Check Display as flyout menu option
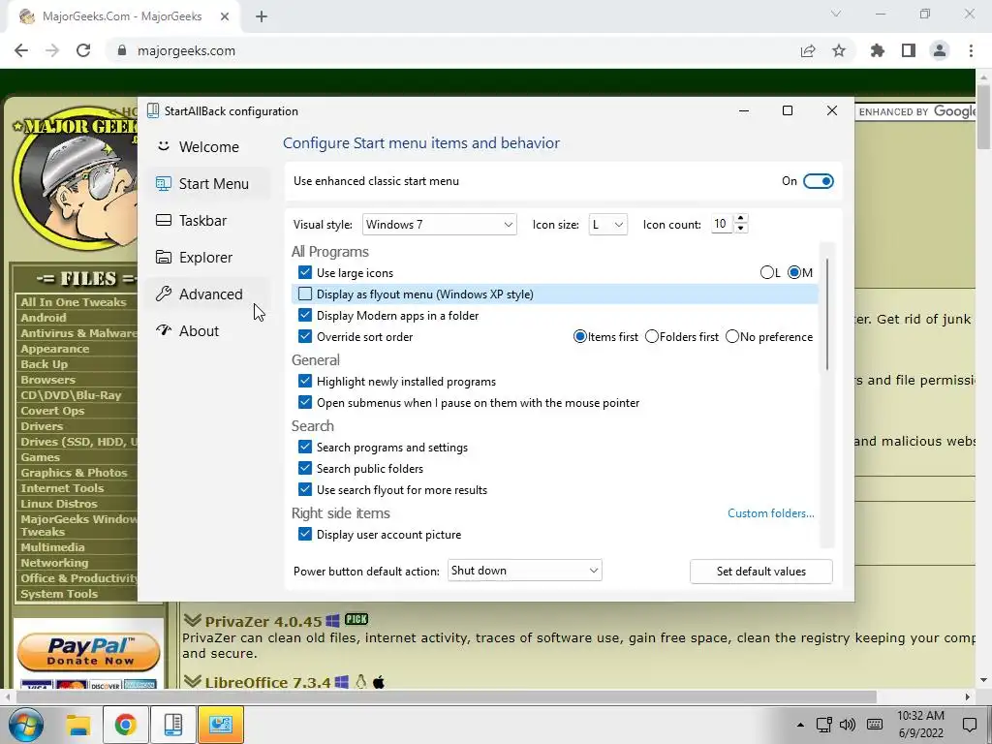The width and height of the screenshot is (992, 744). (x=305, y=294)
